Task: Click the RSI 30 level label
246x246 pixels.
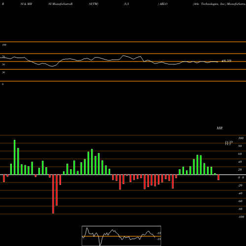Action: pos(3,72)
